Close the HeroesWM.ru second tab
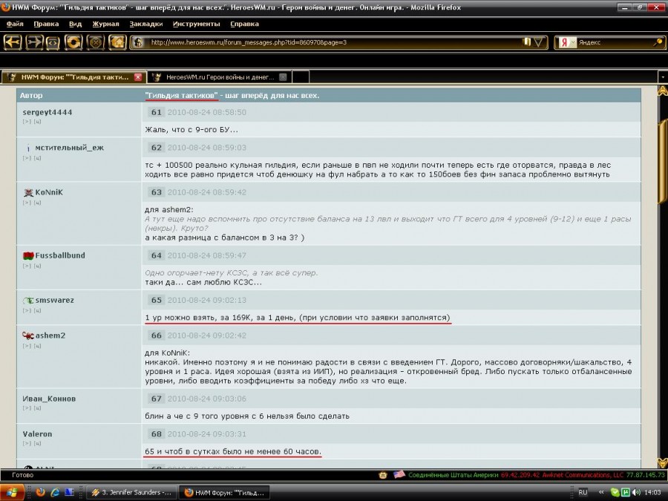This screenshot has height=501, width=668. tap(283, 77)
